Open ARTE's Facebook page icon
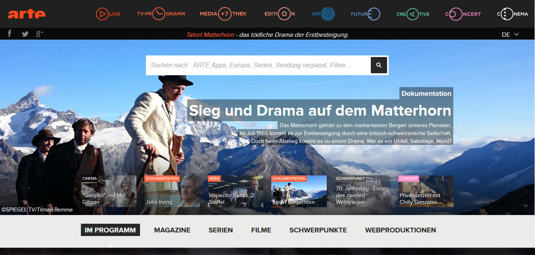This screenshot has height=255, width=535. click(10, 34)
